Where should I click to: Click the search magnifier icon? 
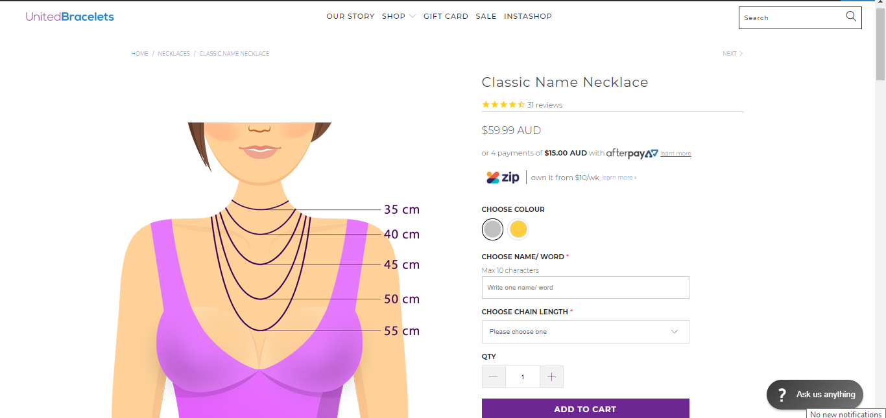point(851,17)
